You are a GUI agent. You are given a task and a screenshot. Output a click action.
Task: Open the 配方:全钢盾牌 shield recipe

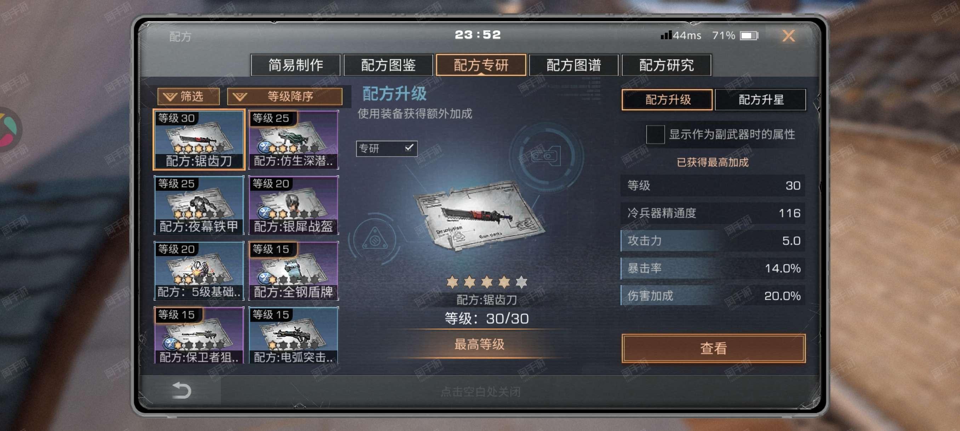coord(294,271)
